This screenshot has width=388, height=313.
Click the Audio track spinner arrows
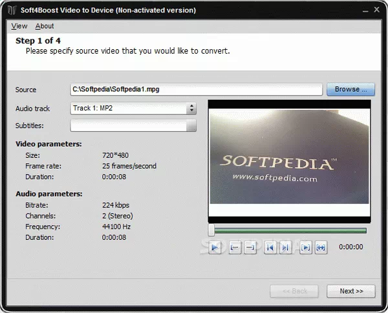coord(191,109)
